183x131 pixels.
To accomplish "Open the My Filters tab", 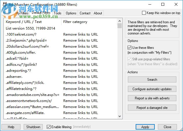I will (x=22, y=13).
